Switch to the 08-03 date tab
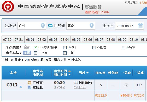The width and height of the screenshot is (147, 102). pos(53,39)
